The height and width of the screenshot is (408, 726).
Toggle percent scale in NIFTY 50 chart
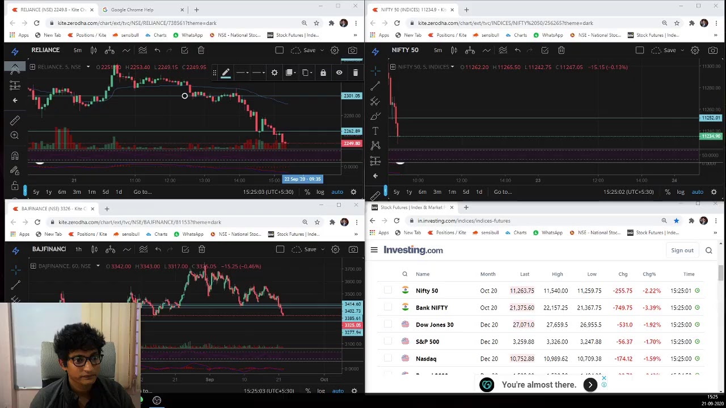tap(668, 192)
